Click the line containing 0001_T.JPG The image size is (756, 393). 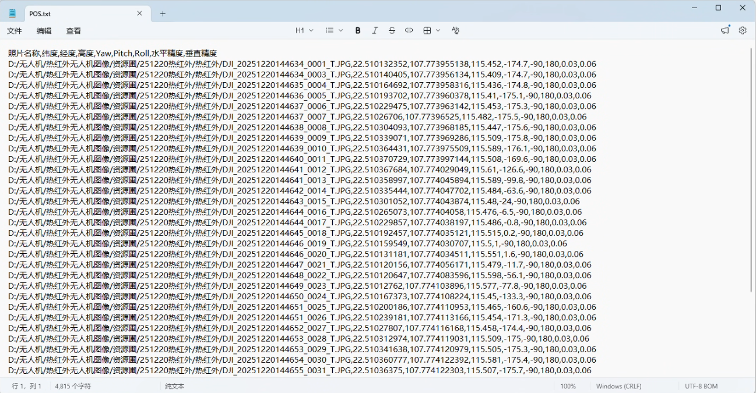(x=302, y=64)
